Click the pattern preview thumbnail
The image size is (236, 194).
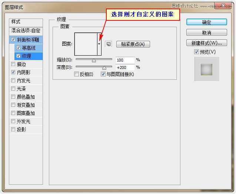coord(86,44)
